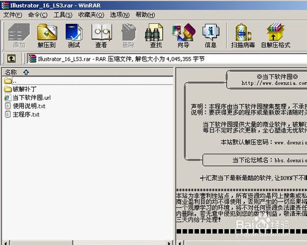Image resolution: width=307 pixels, height=245 pixels.
Task: Click the Delete (删除) toolbar icon
Action: [129, 36]
